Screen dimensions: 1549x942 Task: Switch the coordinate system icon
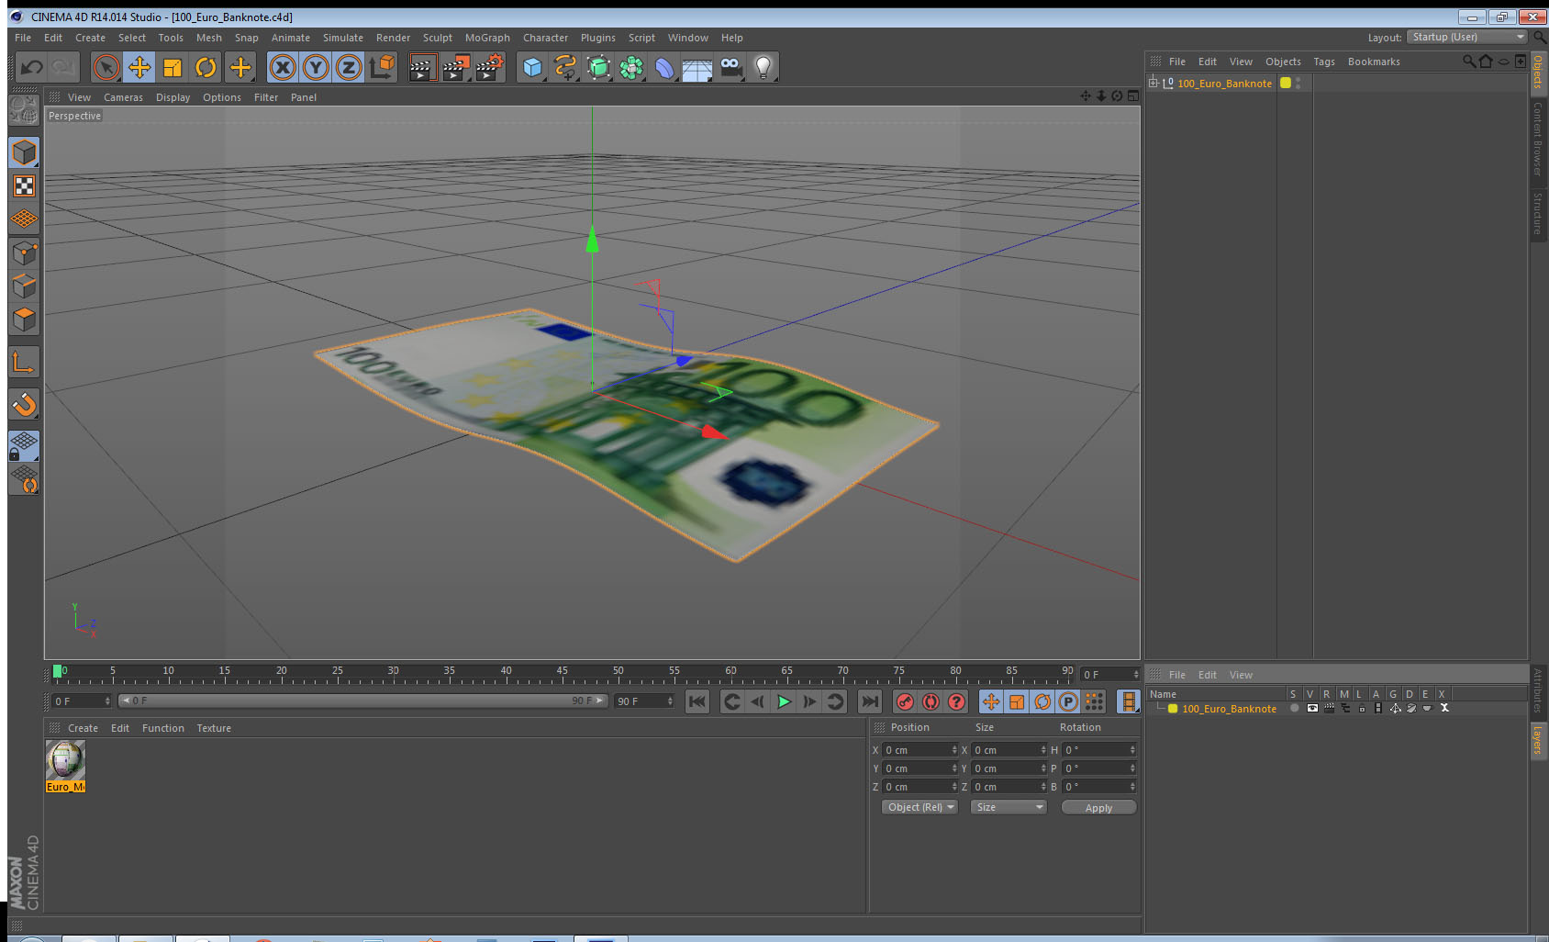pyautogui.click(x=382, y=67)
